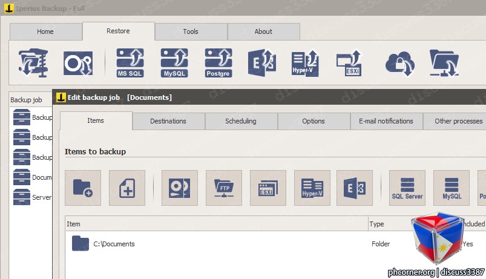Viewport: 486px width, 279px height.
Task: Click the add file button
Action: point(127,188)
